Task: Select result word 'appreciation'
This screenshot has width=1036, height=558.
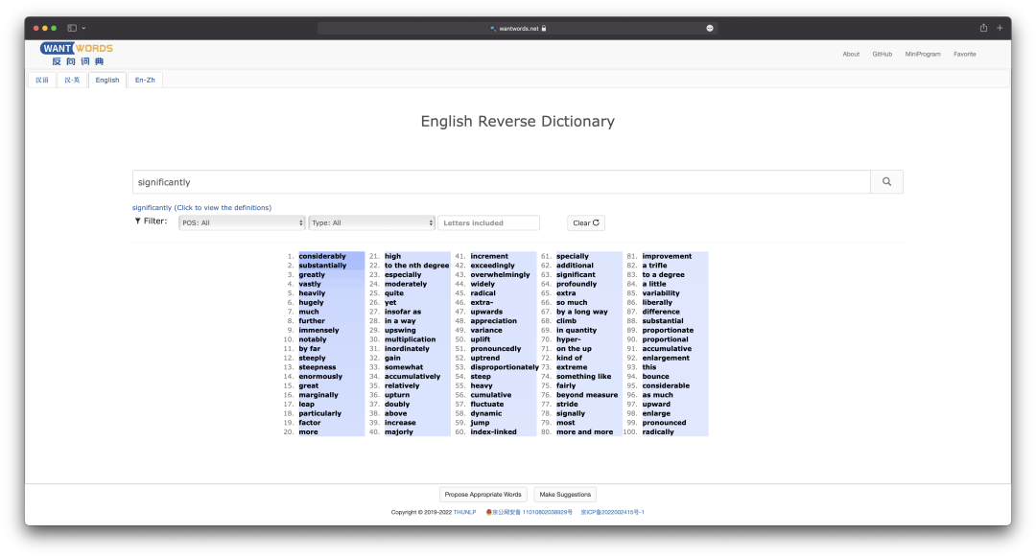Action: point(494,321)
